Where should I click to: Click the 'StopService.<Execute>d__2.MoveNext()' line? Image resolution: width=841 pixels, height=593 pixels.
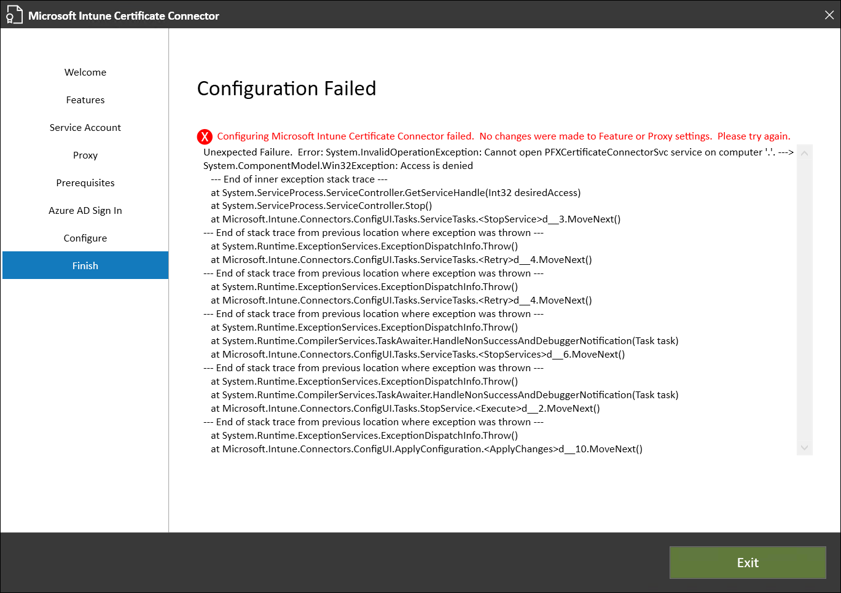coord(405,409)
